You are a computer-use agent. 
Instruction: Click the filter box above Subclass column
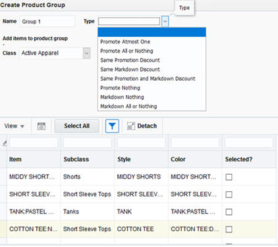pyautogui.click(x=88, y=143)
